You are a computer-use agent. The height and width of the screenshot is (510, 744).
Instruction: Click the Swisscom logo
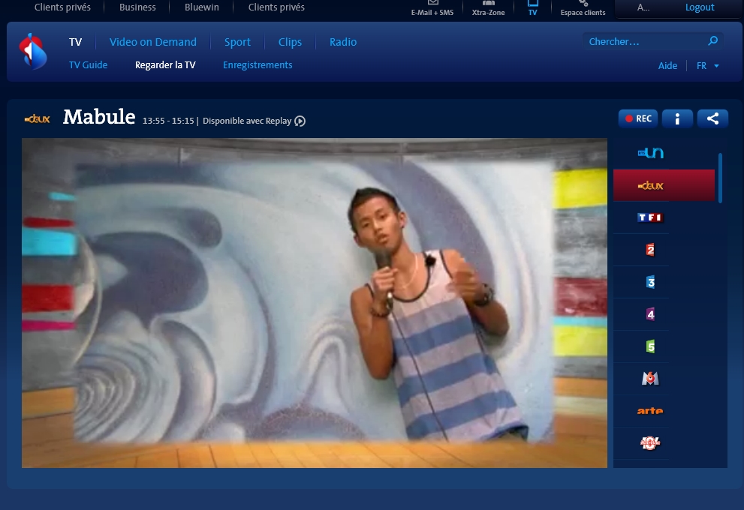coord(33,51)
